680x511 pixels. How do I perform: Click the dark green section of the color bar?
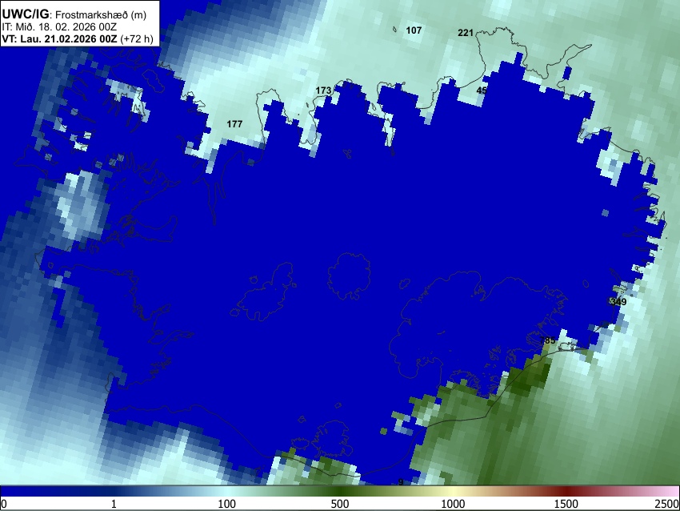(339, 492)
